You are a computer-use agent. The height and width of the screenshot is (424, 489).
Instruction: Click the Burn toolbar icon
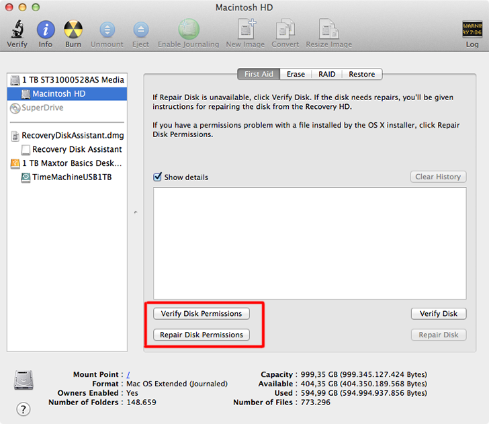(73, 30)
